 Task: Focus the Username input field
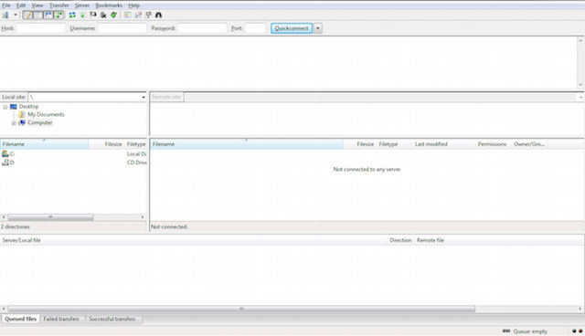(x=122, y=28)
